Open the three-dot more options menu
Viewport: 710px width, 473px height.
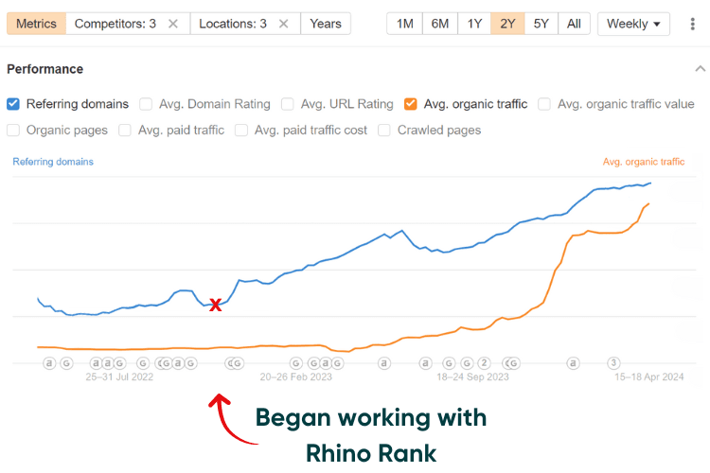pos(693,24)
